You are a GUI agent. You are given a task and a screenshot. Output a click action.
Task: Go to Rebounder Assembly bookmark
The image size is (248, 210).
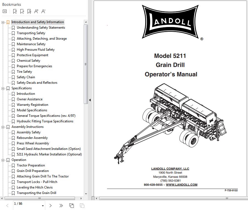tap(32, 138)
